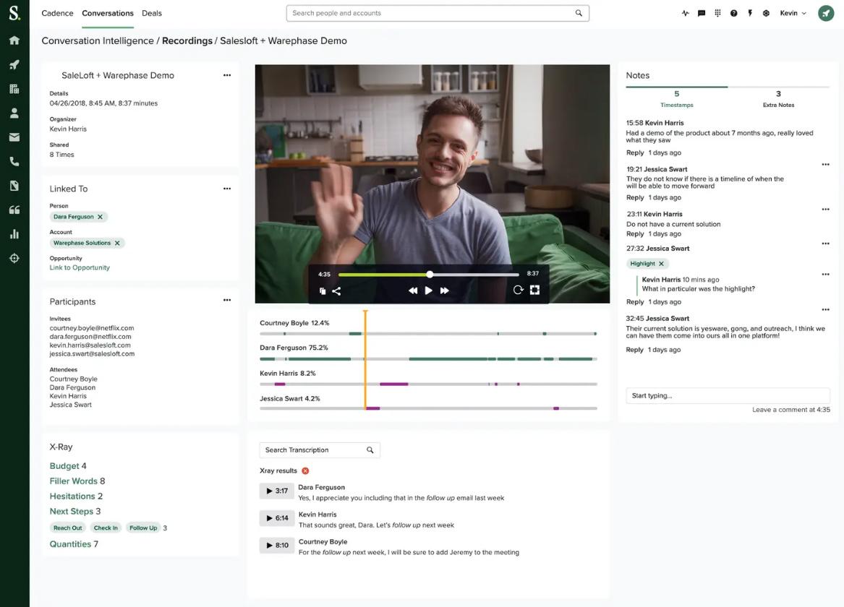Select the Timestamps notes tab
Screen dimensions: 844x607
pos(677,99)
